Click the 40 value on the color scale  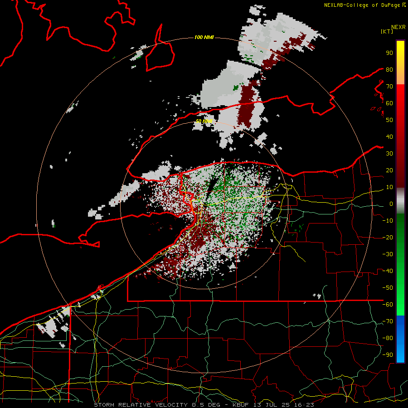pos(389,136)
